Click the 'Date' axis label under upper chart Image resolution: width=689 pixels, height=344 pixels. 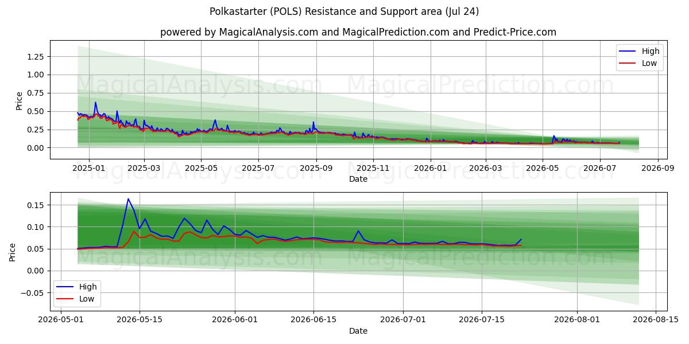[358, 179]
